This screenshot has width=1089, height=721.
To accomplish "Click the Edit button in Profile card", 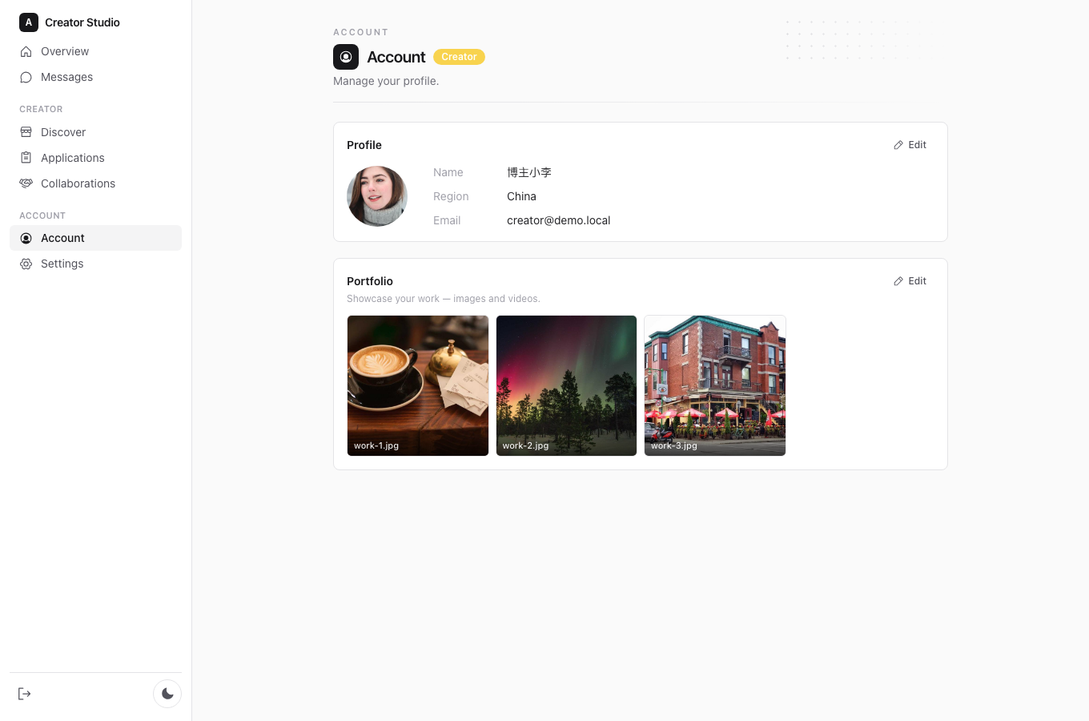I will coord(910,145).
